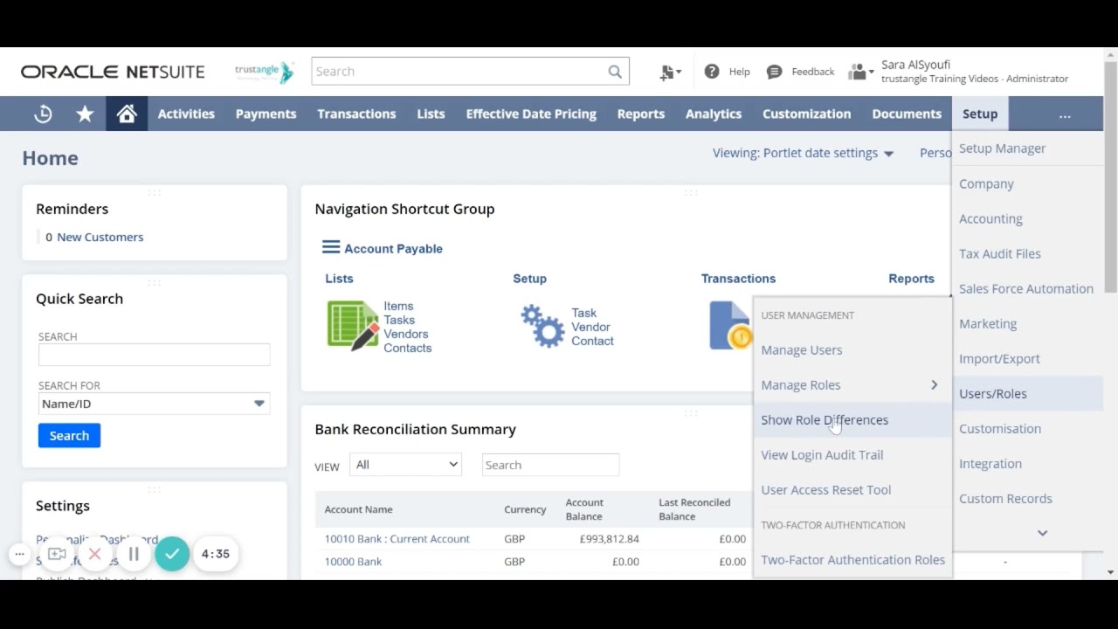Open the New Customers reminder link

100,237
